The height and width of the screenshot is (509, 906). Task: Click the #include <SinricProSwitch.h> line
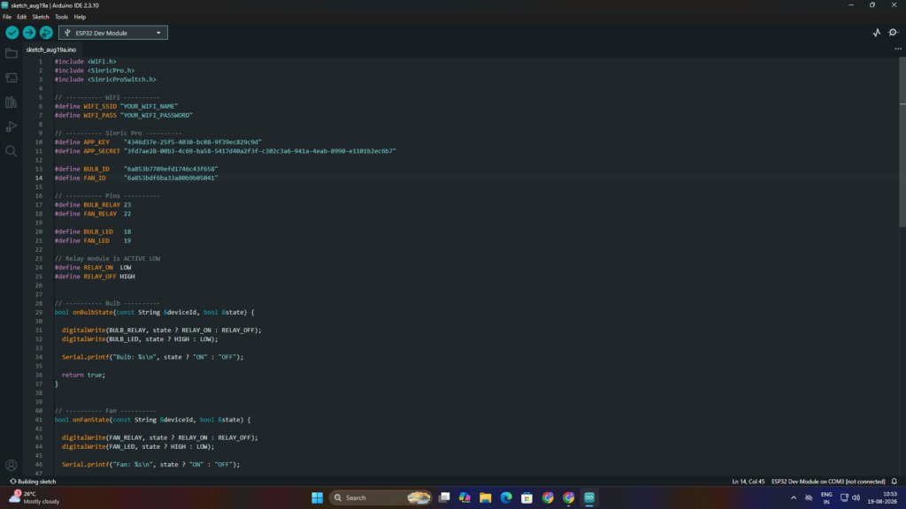click(105, 80)
